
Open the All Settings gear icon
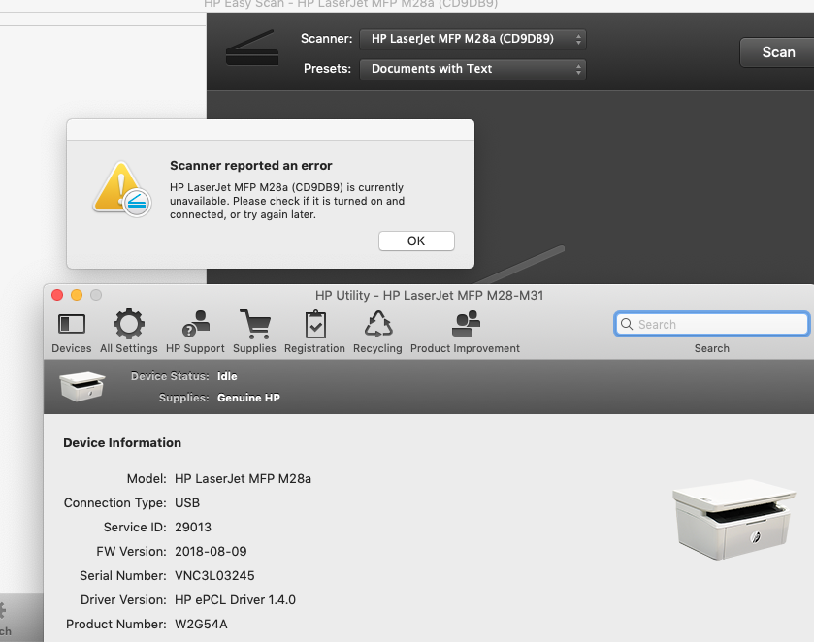coord(129,331)
